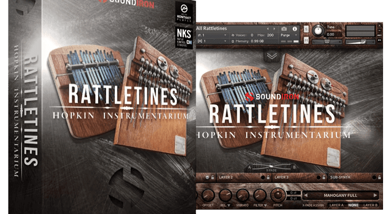Toggle Layer 3 power button
Image resolution: width=390 pixels, height=214 pixels.
pyautogui.click(x=317, y=177)
